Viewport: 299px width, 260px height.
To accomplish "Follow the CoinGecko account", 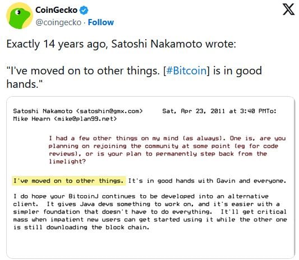I will (x=100, y=22).
